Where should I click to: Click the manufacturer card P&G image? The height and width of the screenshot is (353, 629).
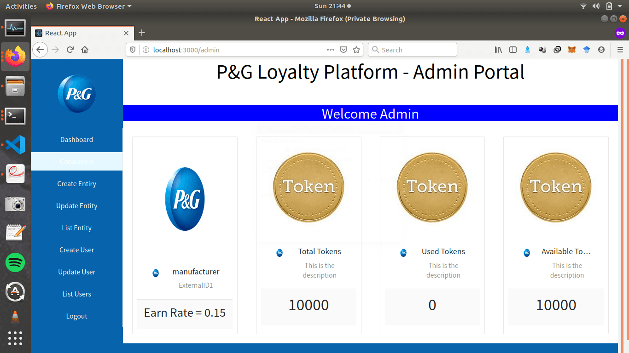pos(185,199)
